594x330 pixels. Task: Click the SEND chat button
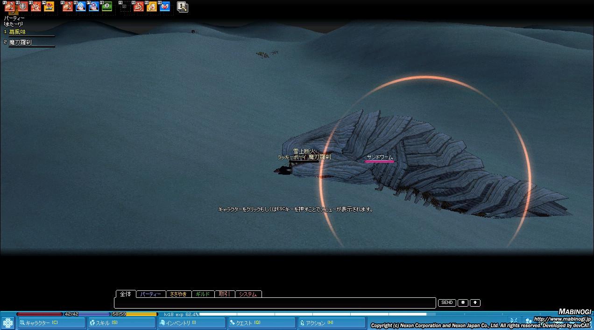[447, 302]
